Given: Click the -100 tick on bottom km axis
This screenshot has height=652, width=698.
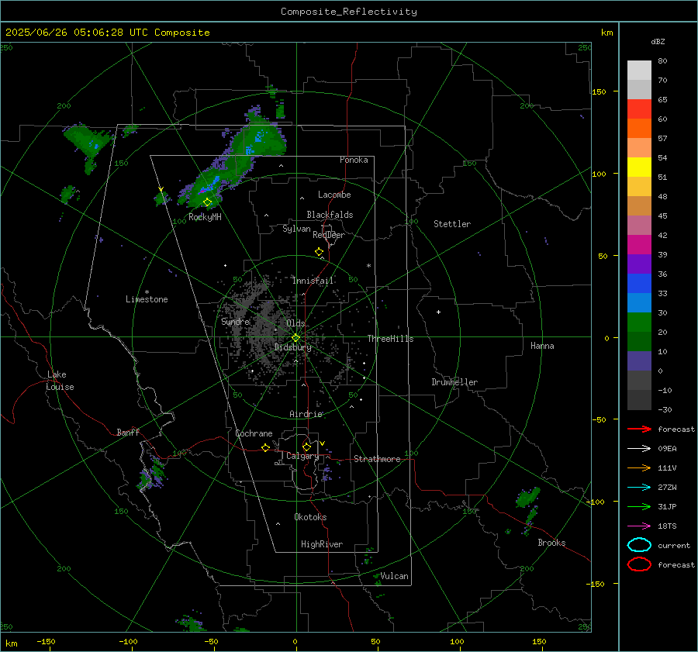Looking at the screenshot, I should (x=128, y=642).
